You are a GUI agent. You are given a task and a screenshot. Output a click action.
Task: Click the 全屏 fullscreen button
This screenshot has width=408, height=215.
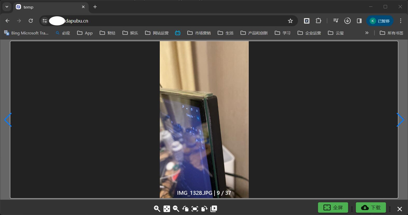[x=333, y=207]
